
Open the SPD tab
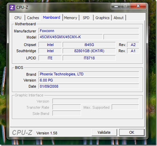click(86, 18)
